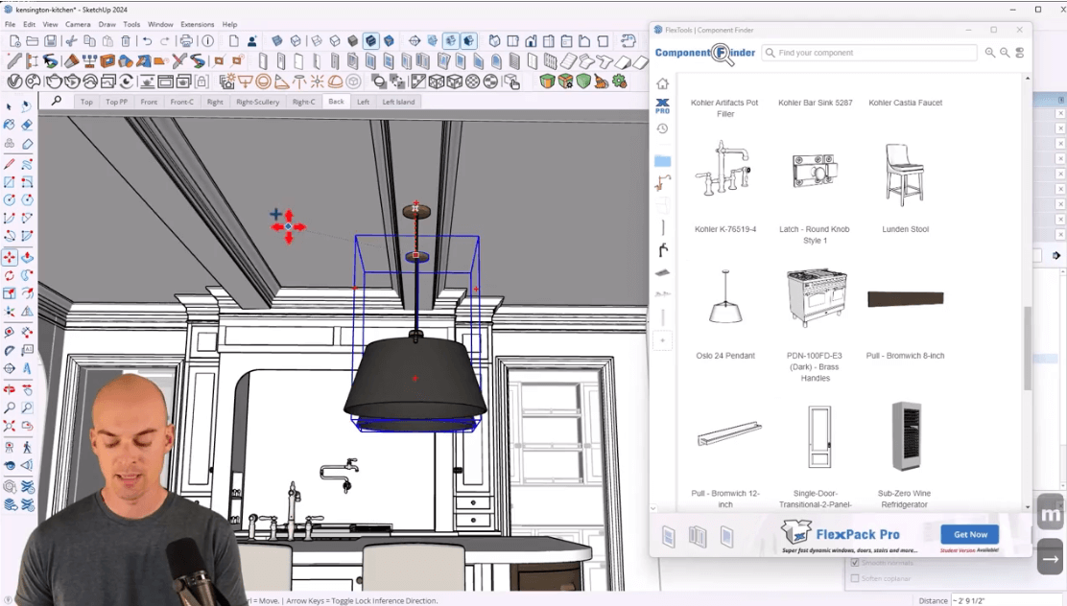Click the Cut (scissors) icon
Screen dimensions: 1067x606
71,41
